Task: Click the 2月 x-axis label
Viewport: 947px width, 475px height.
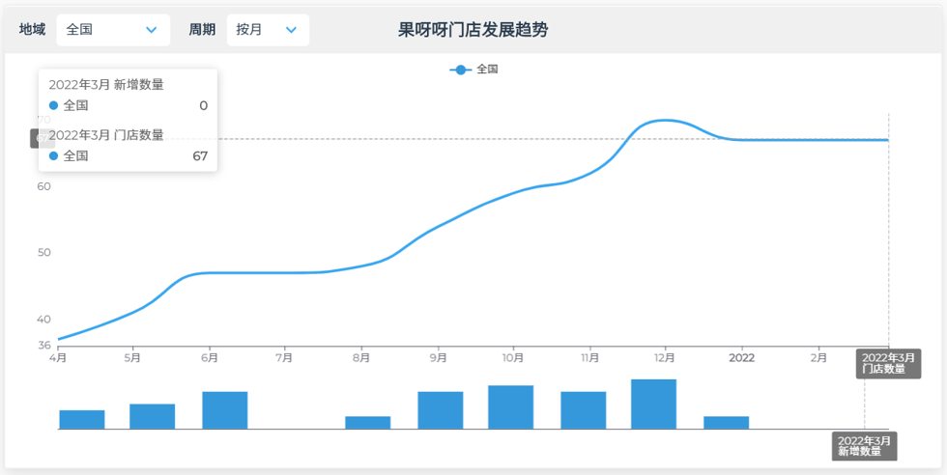Action: click(x=818, y=357)
